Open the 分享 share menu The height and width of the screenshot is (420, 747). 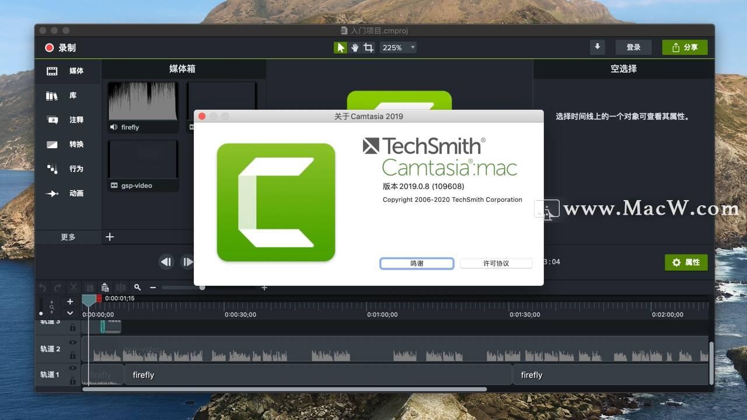[685, 47]
